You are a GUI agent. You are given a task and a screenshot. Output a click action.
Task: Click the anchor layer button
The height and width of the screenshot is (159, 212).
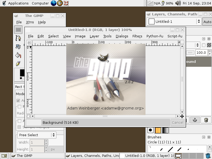point(195,120)
